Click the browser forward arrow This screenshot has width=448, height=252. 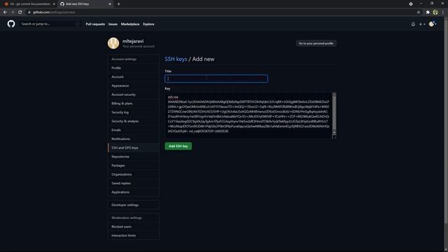(13, 13)
